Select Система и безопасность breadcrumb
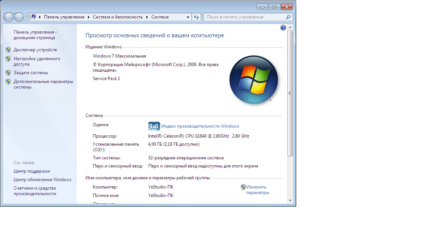426x239 pixels. [118, 17]
